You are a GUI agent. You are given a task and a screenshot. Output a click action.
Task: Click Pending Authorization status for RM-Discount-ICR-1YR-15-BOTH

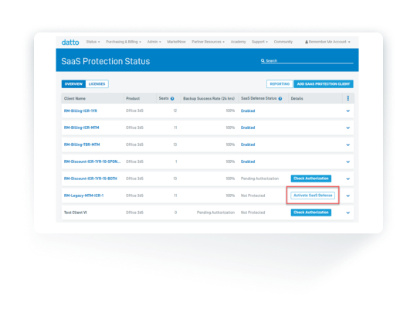(259, 179)
